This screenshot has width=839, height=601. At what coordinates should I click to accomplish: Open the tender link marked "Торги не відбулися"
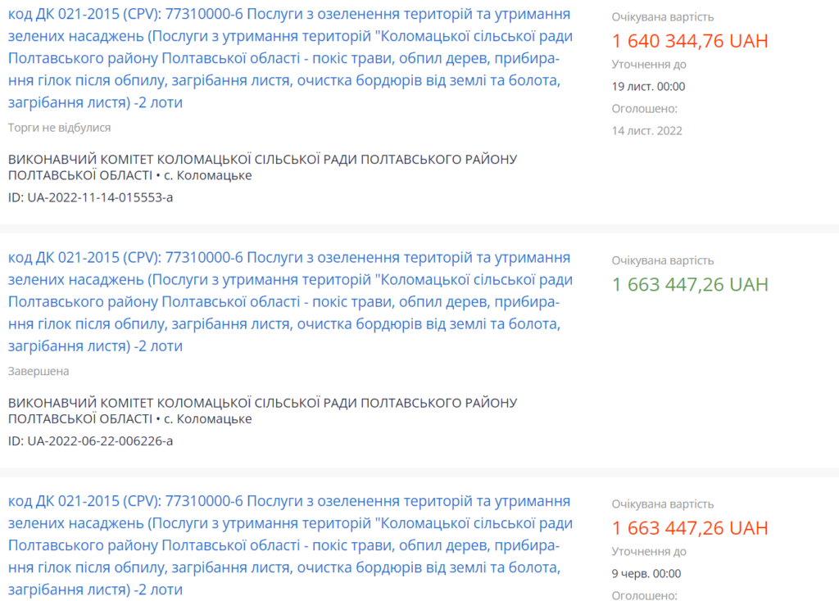[x=290, y=59]
